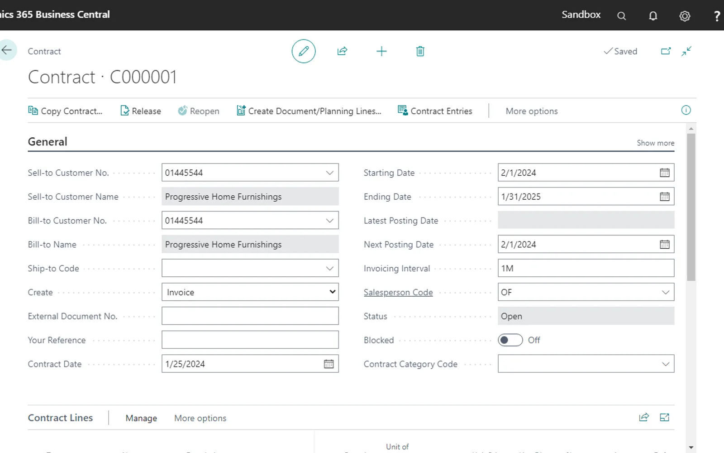
Task: Open the Contract Date calendar picker
Action: pyautogui.click(x=329, y=364)
